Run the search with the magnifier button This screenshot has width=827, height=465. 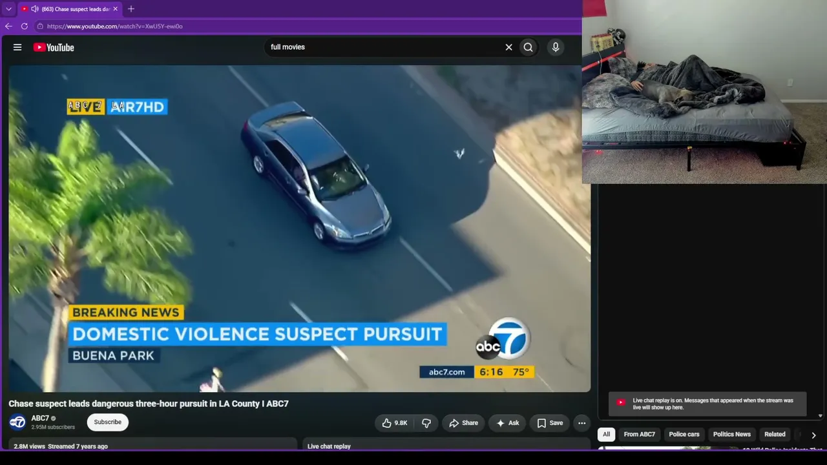[529, 47]
